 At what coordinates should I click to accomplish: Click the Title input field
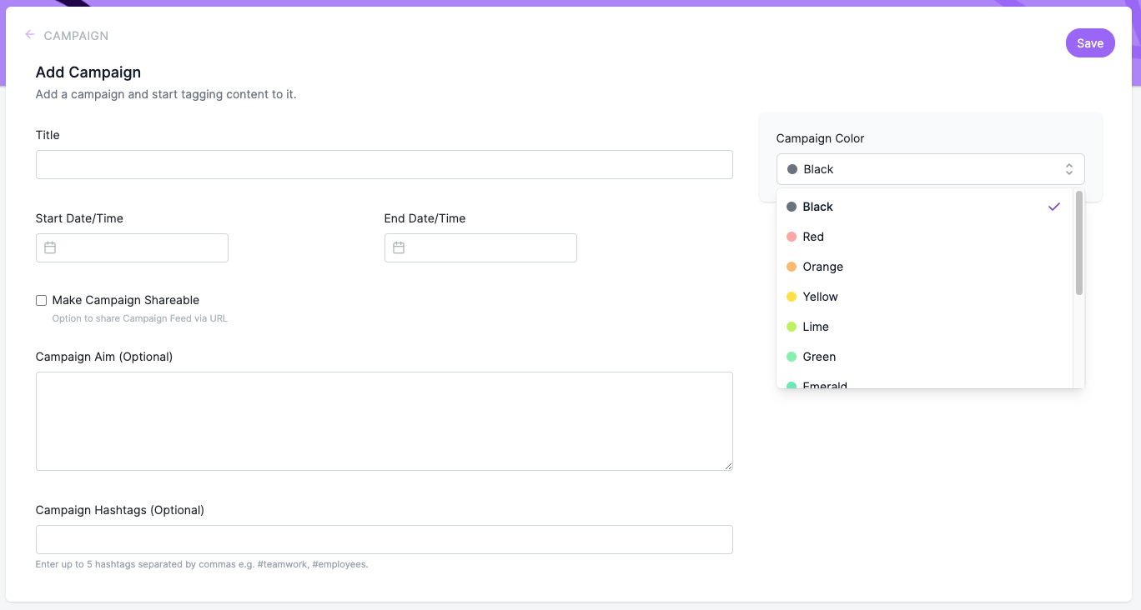384,164
